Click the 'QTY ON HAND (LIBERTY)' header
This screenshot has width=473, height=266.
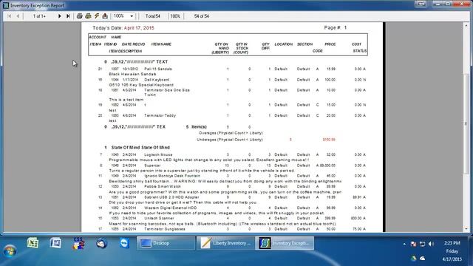coord(221,48)
